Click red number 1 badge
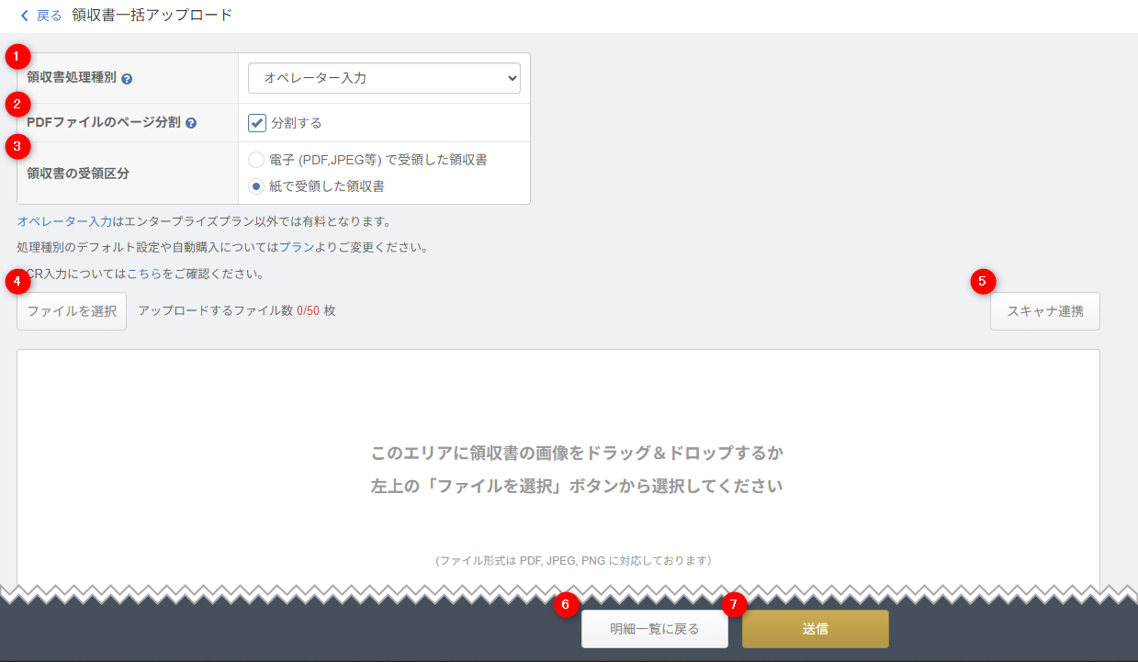The image size is (1138, 662). (x=17, y=57)
